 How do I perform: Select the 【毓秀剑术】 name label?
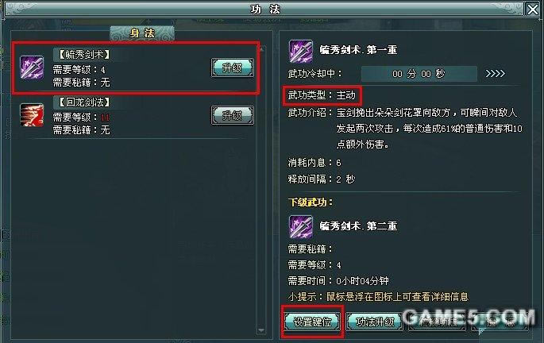click(84, 55)
